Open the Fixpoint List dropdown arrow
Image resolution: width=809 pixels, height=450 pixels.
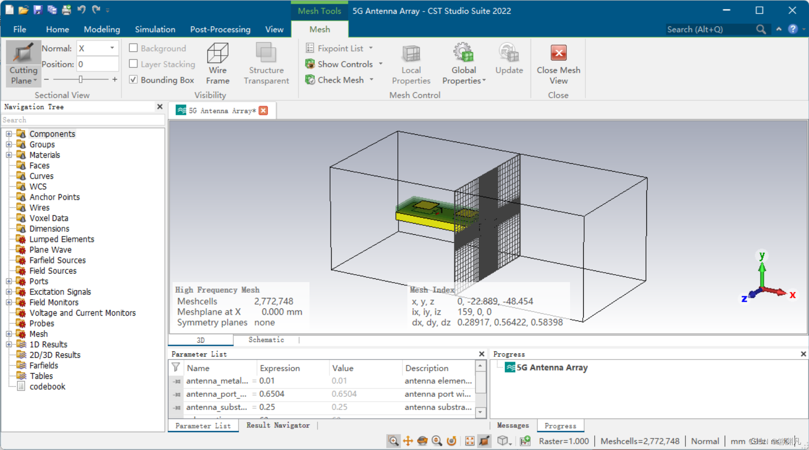(371, 48)
